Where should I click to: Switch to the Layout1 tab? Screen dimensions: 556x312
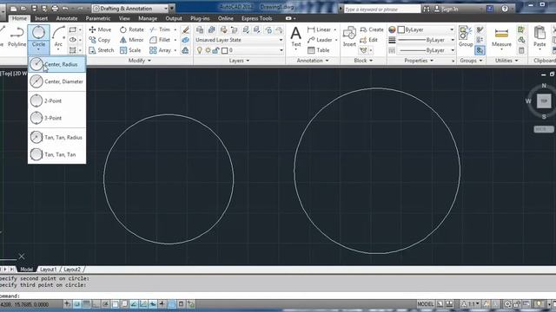click(49, 270)
